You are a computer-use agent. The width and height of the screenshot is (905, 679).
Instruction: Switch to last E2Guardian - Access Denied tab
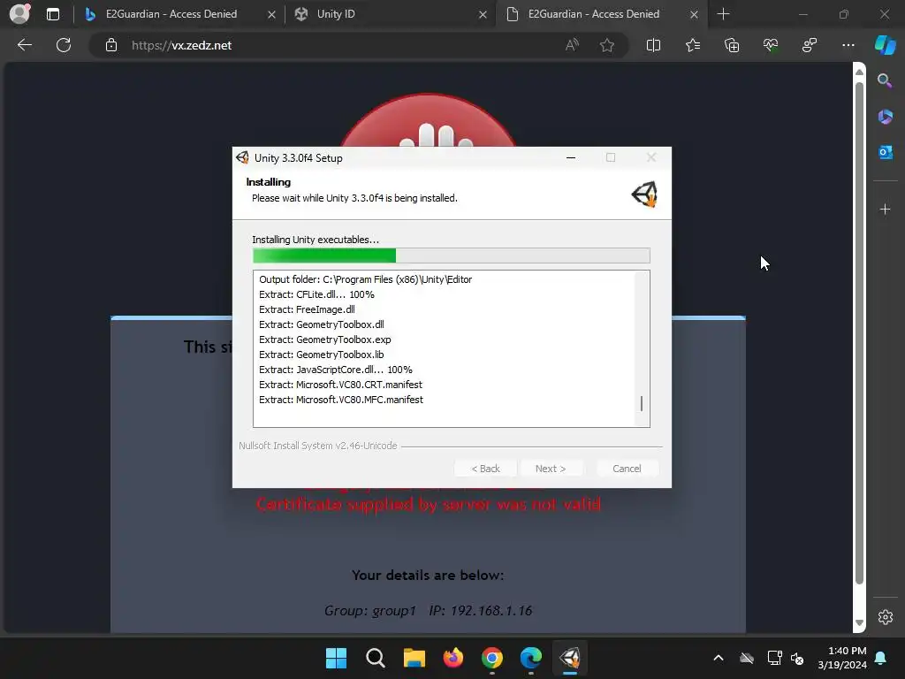click(x=594, y=14)
